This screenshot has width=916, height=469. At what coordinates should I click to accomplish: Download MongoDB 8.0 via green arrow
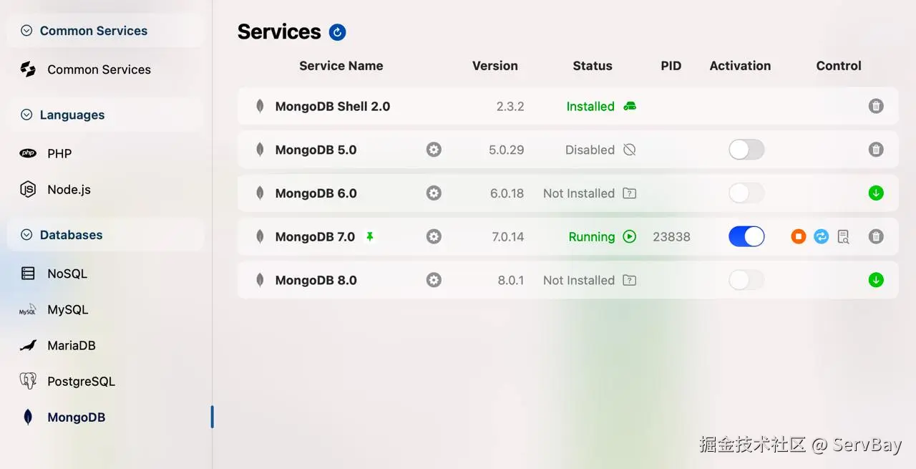pos(876,280)
